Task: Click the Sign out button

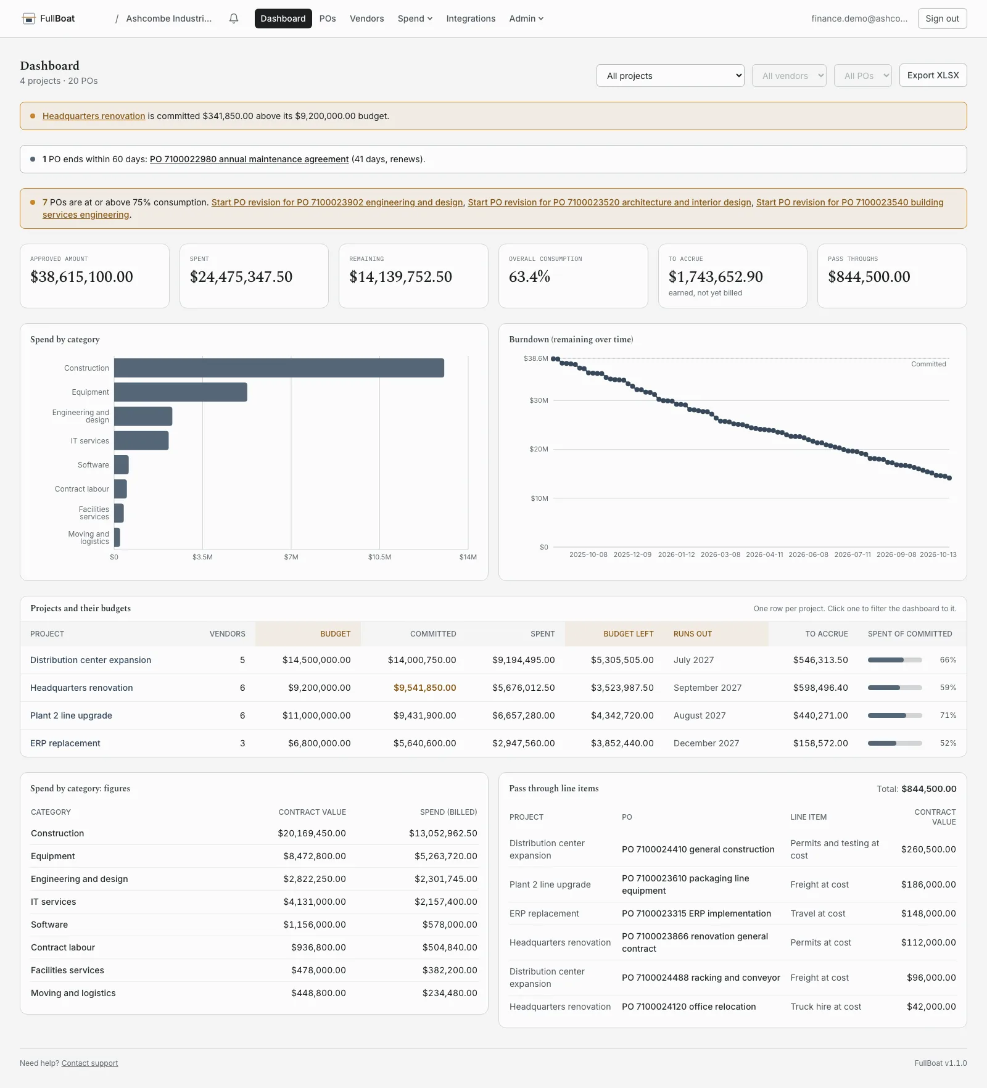Action: click(x=942, y=19)
